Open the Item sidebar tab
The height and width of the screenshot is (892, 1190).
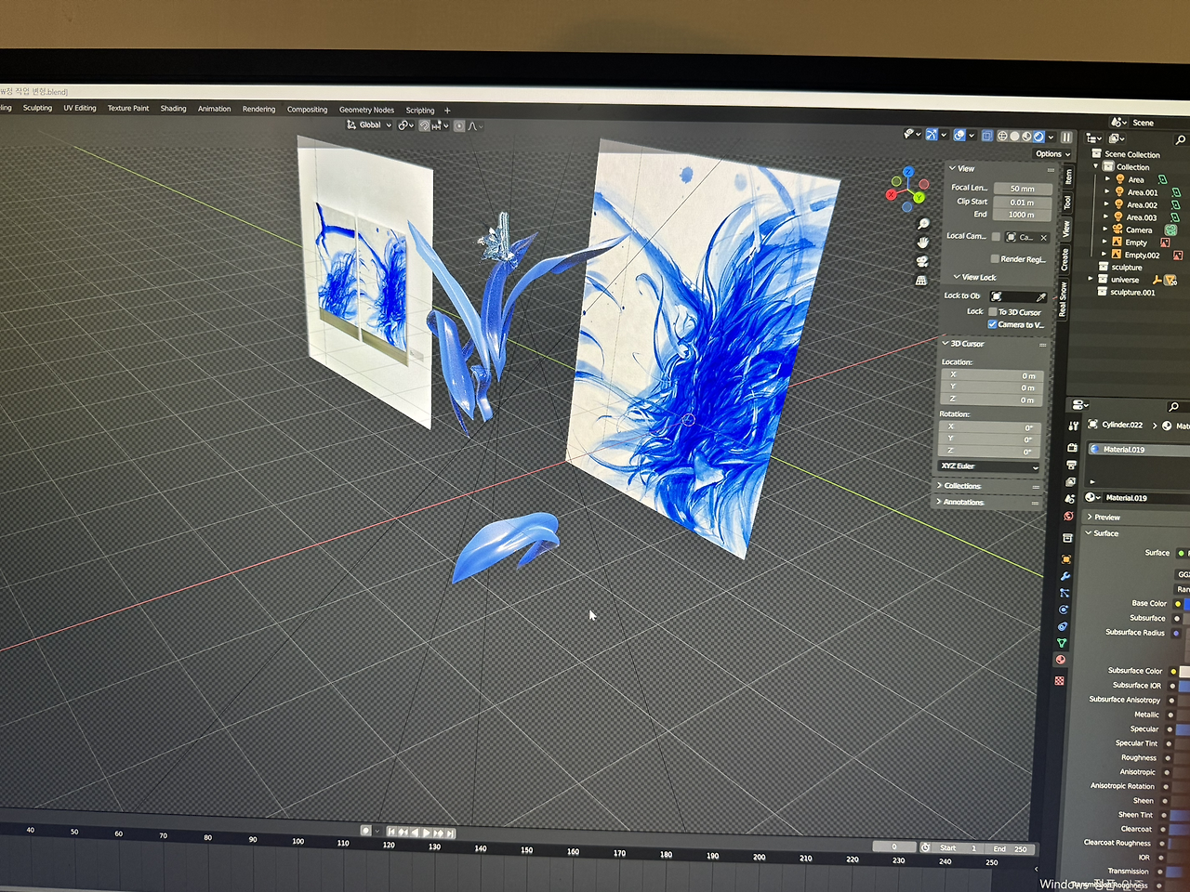click(x=1069, y=176)
